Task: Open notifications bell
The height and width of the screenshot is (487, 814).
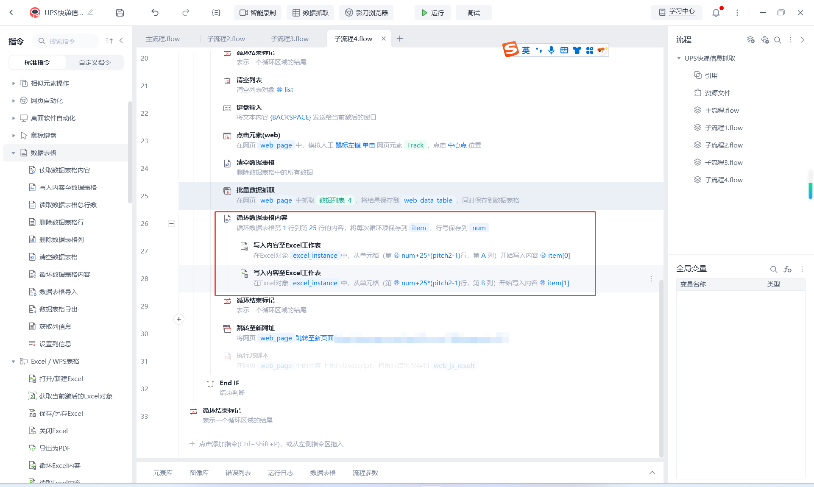Action: click(x=716, y=13)
